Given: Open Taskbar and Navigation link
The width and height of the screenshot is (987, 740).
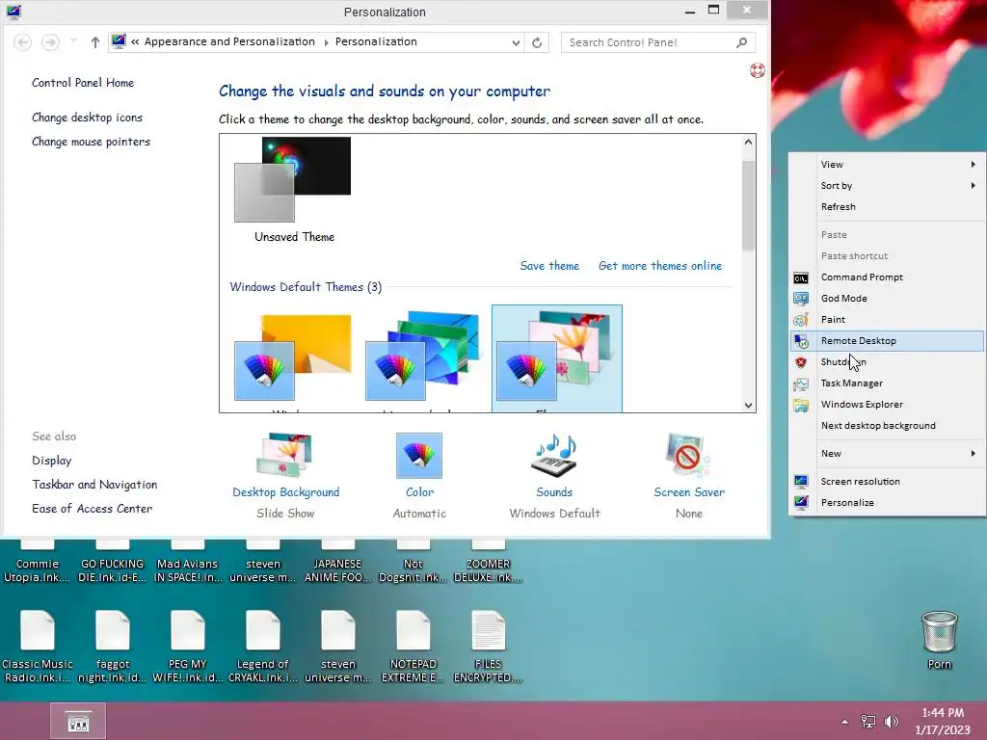Looking at the screenshot, I should pos(94,485).
